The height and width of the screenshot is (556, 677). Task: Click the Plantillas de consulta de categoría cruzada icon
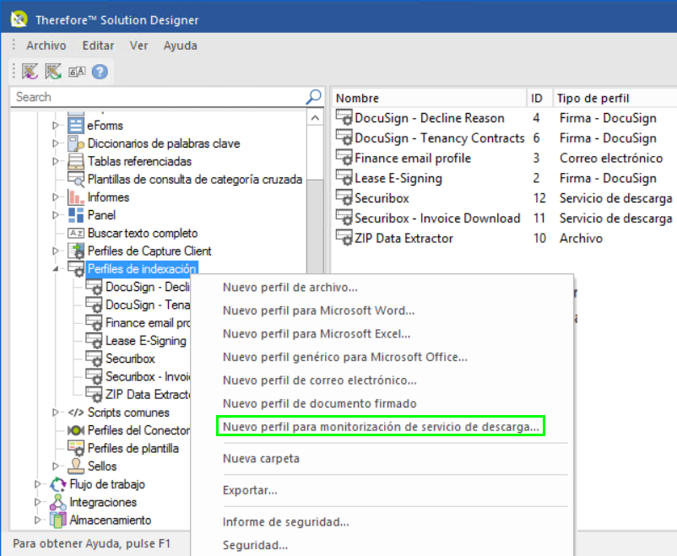(76, 179)
